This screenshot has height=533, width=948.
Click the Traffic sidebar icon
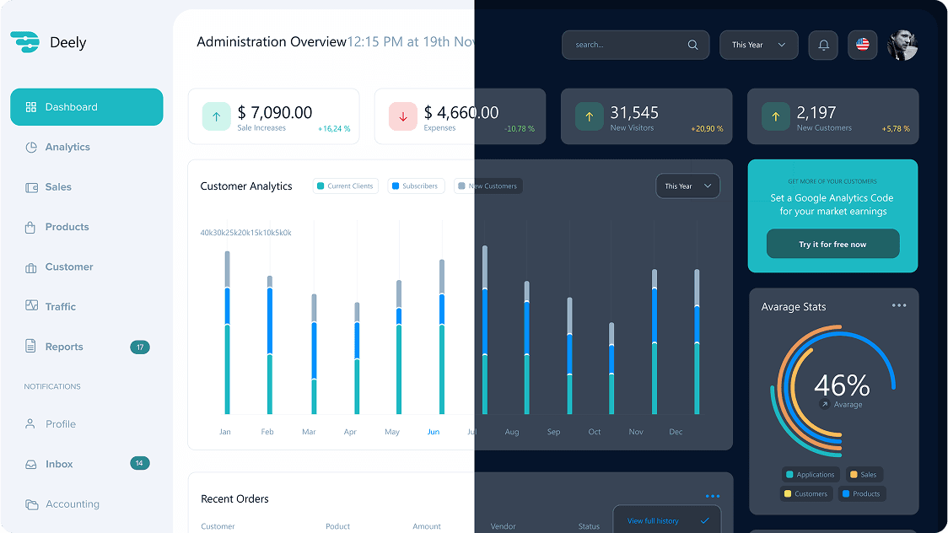click(30, 306)
